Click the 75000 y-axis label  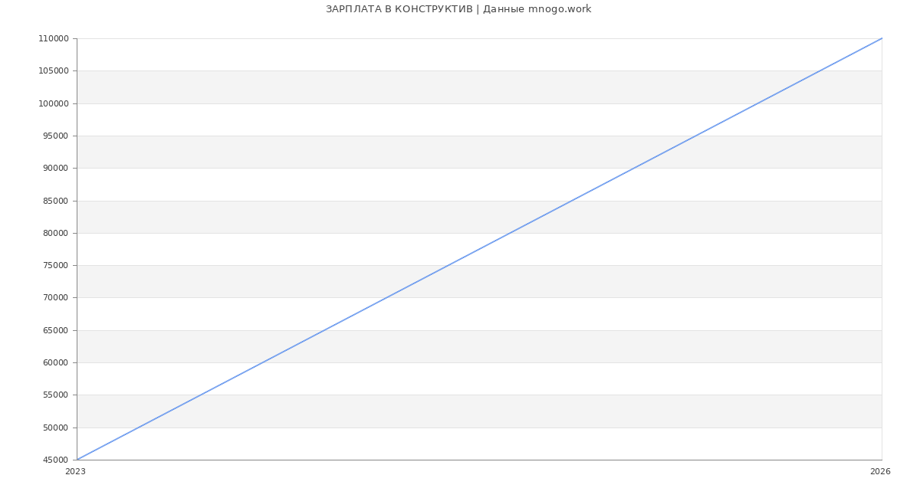[55, 266]
